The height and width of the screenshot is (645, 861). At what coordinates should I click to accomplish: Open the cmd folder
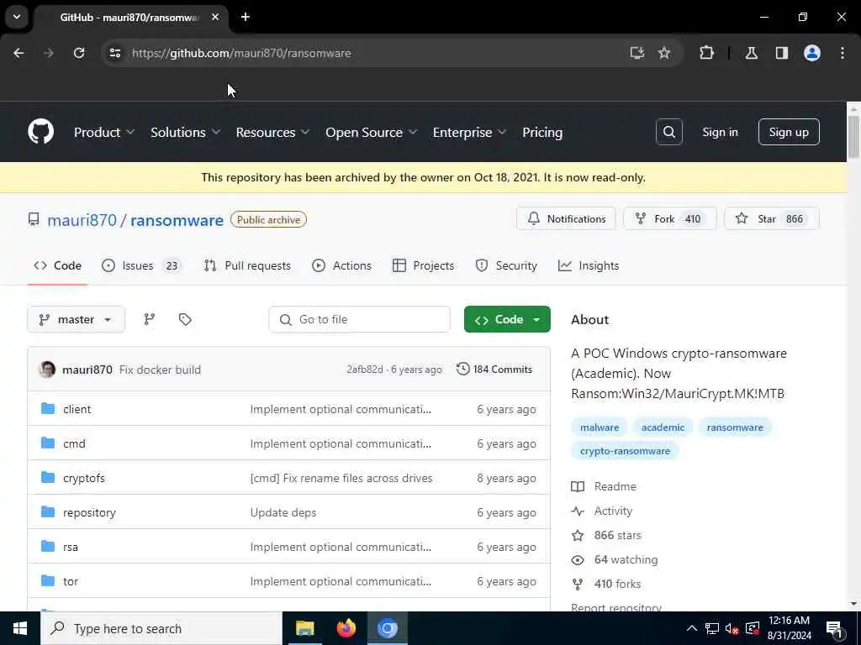click(74, 443)
